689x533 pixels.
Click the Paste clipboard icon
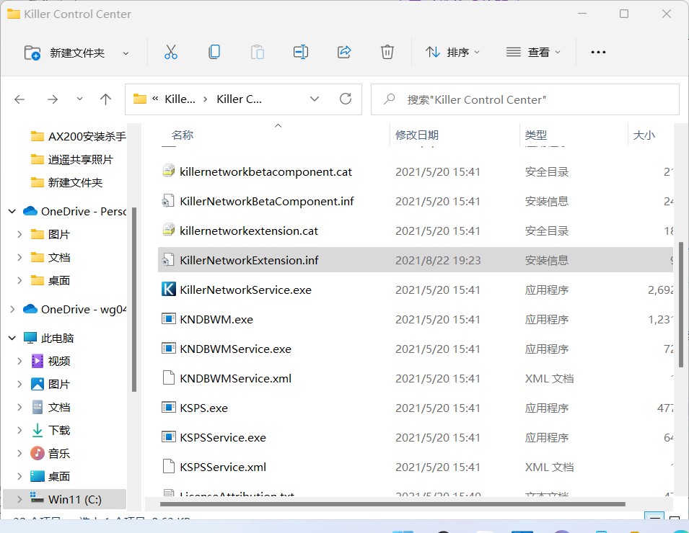click(257, 52)
